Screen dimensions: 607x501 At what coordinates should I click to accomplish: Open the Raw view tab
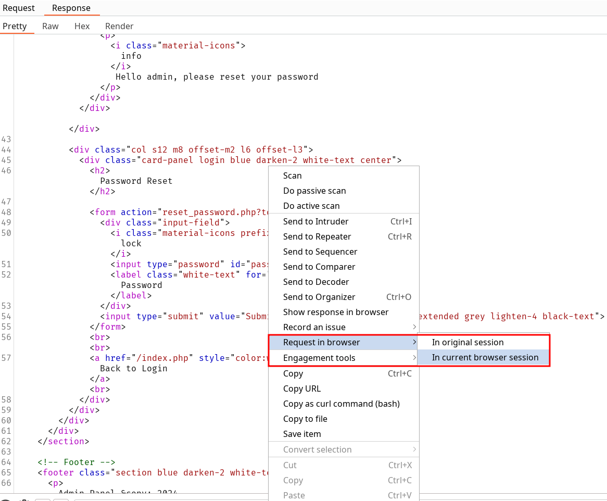click(x=50, y=26)
